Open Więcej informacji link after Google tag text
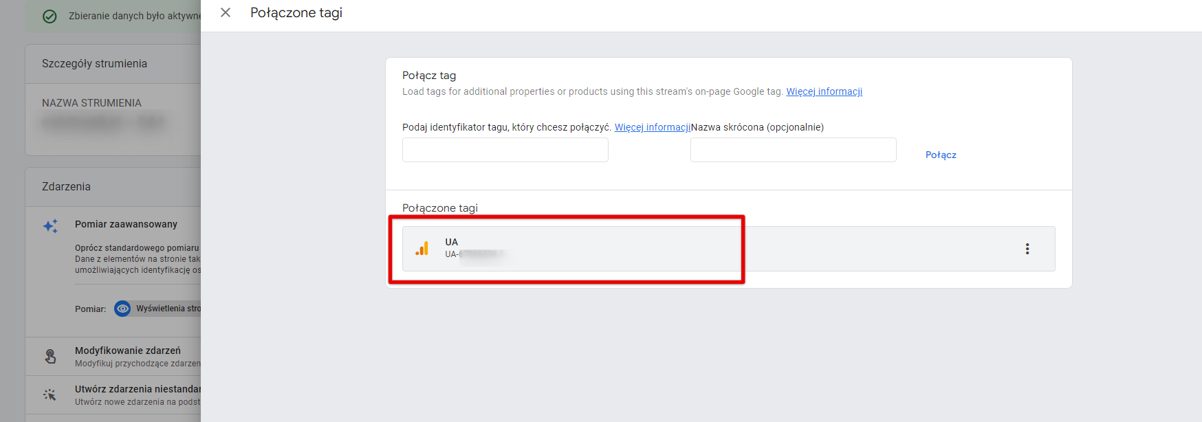1202x422 pixels. point(824,91)
